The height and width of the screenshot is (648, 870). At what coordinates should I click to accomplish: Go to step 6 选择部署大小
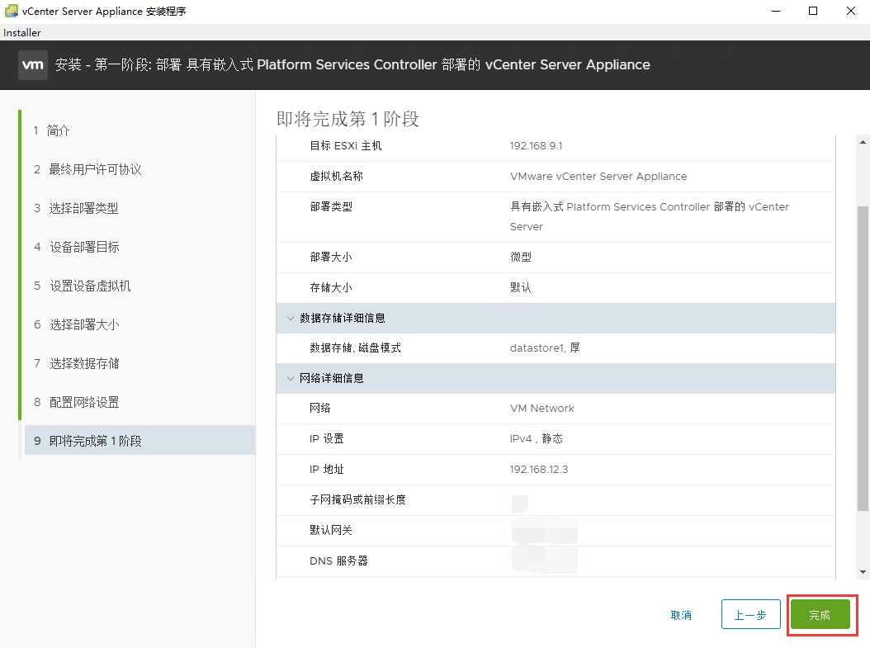coord(85,324)
